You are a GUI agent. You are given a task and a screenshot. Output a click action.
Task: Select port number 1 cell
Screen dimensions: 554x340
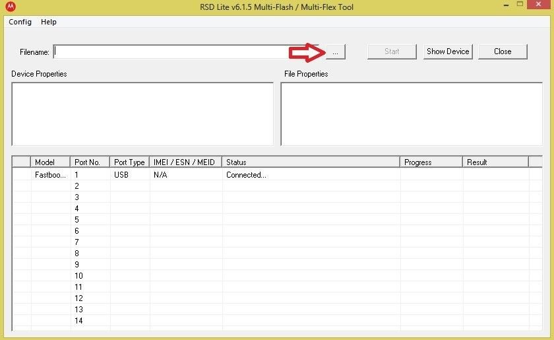coord(90,175)
